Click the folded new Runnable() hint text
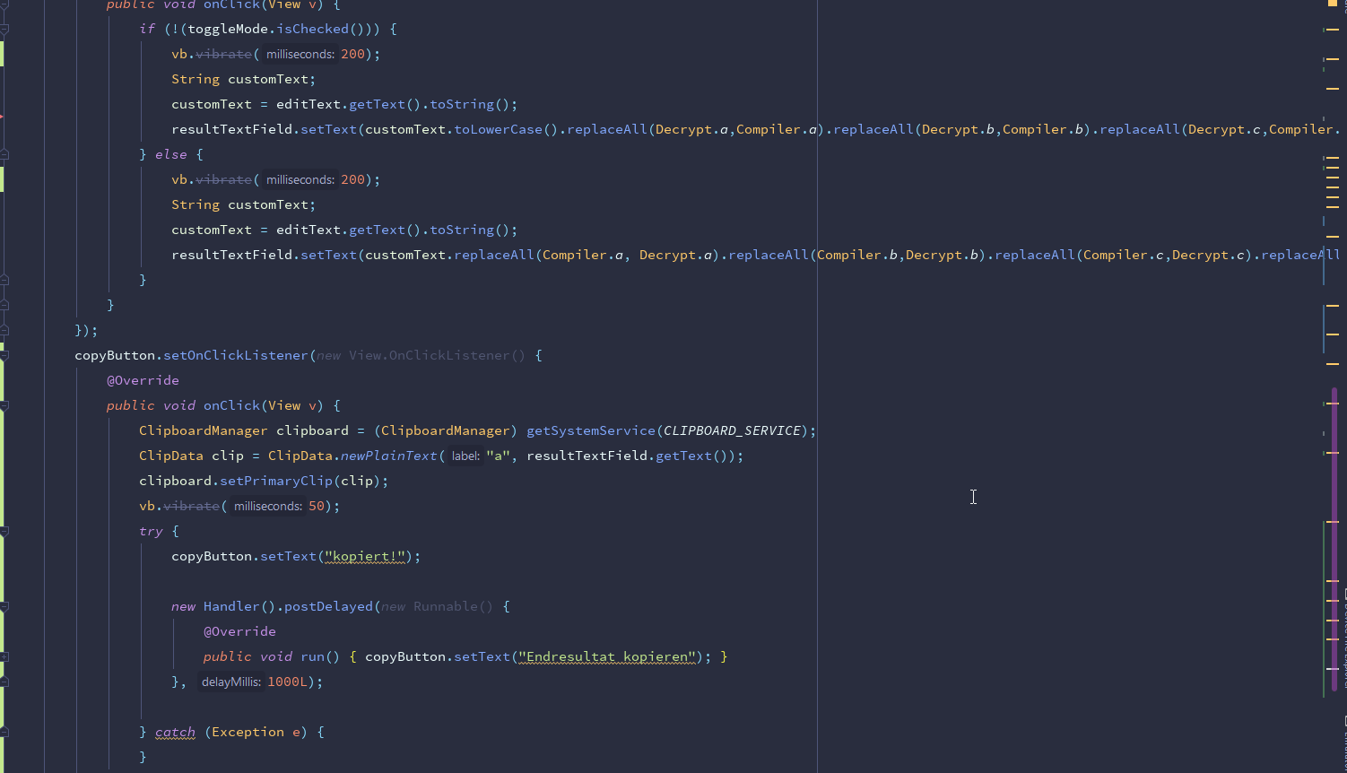This screenshot has width=1347, height=773. click(x=437, y=606)
